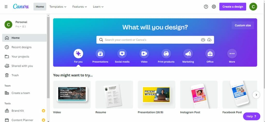Image resolution: width=265 pixels, height=122 pixels.
Task: Click the Custom size button
Action: pyautogui.click(x=243, y=25)
